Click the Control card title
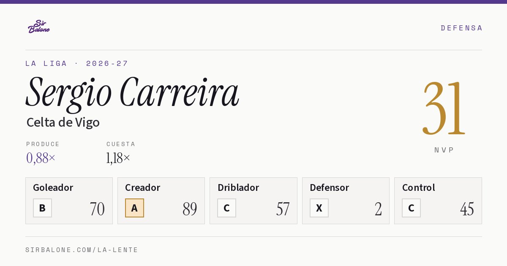The width and height of the screenshot is (507, 266). click(x=418, y=187)
